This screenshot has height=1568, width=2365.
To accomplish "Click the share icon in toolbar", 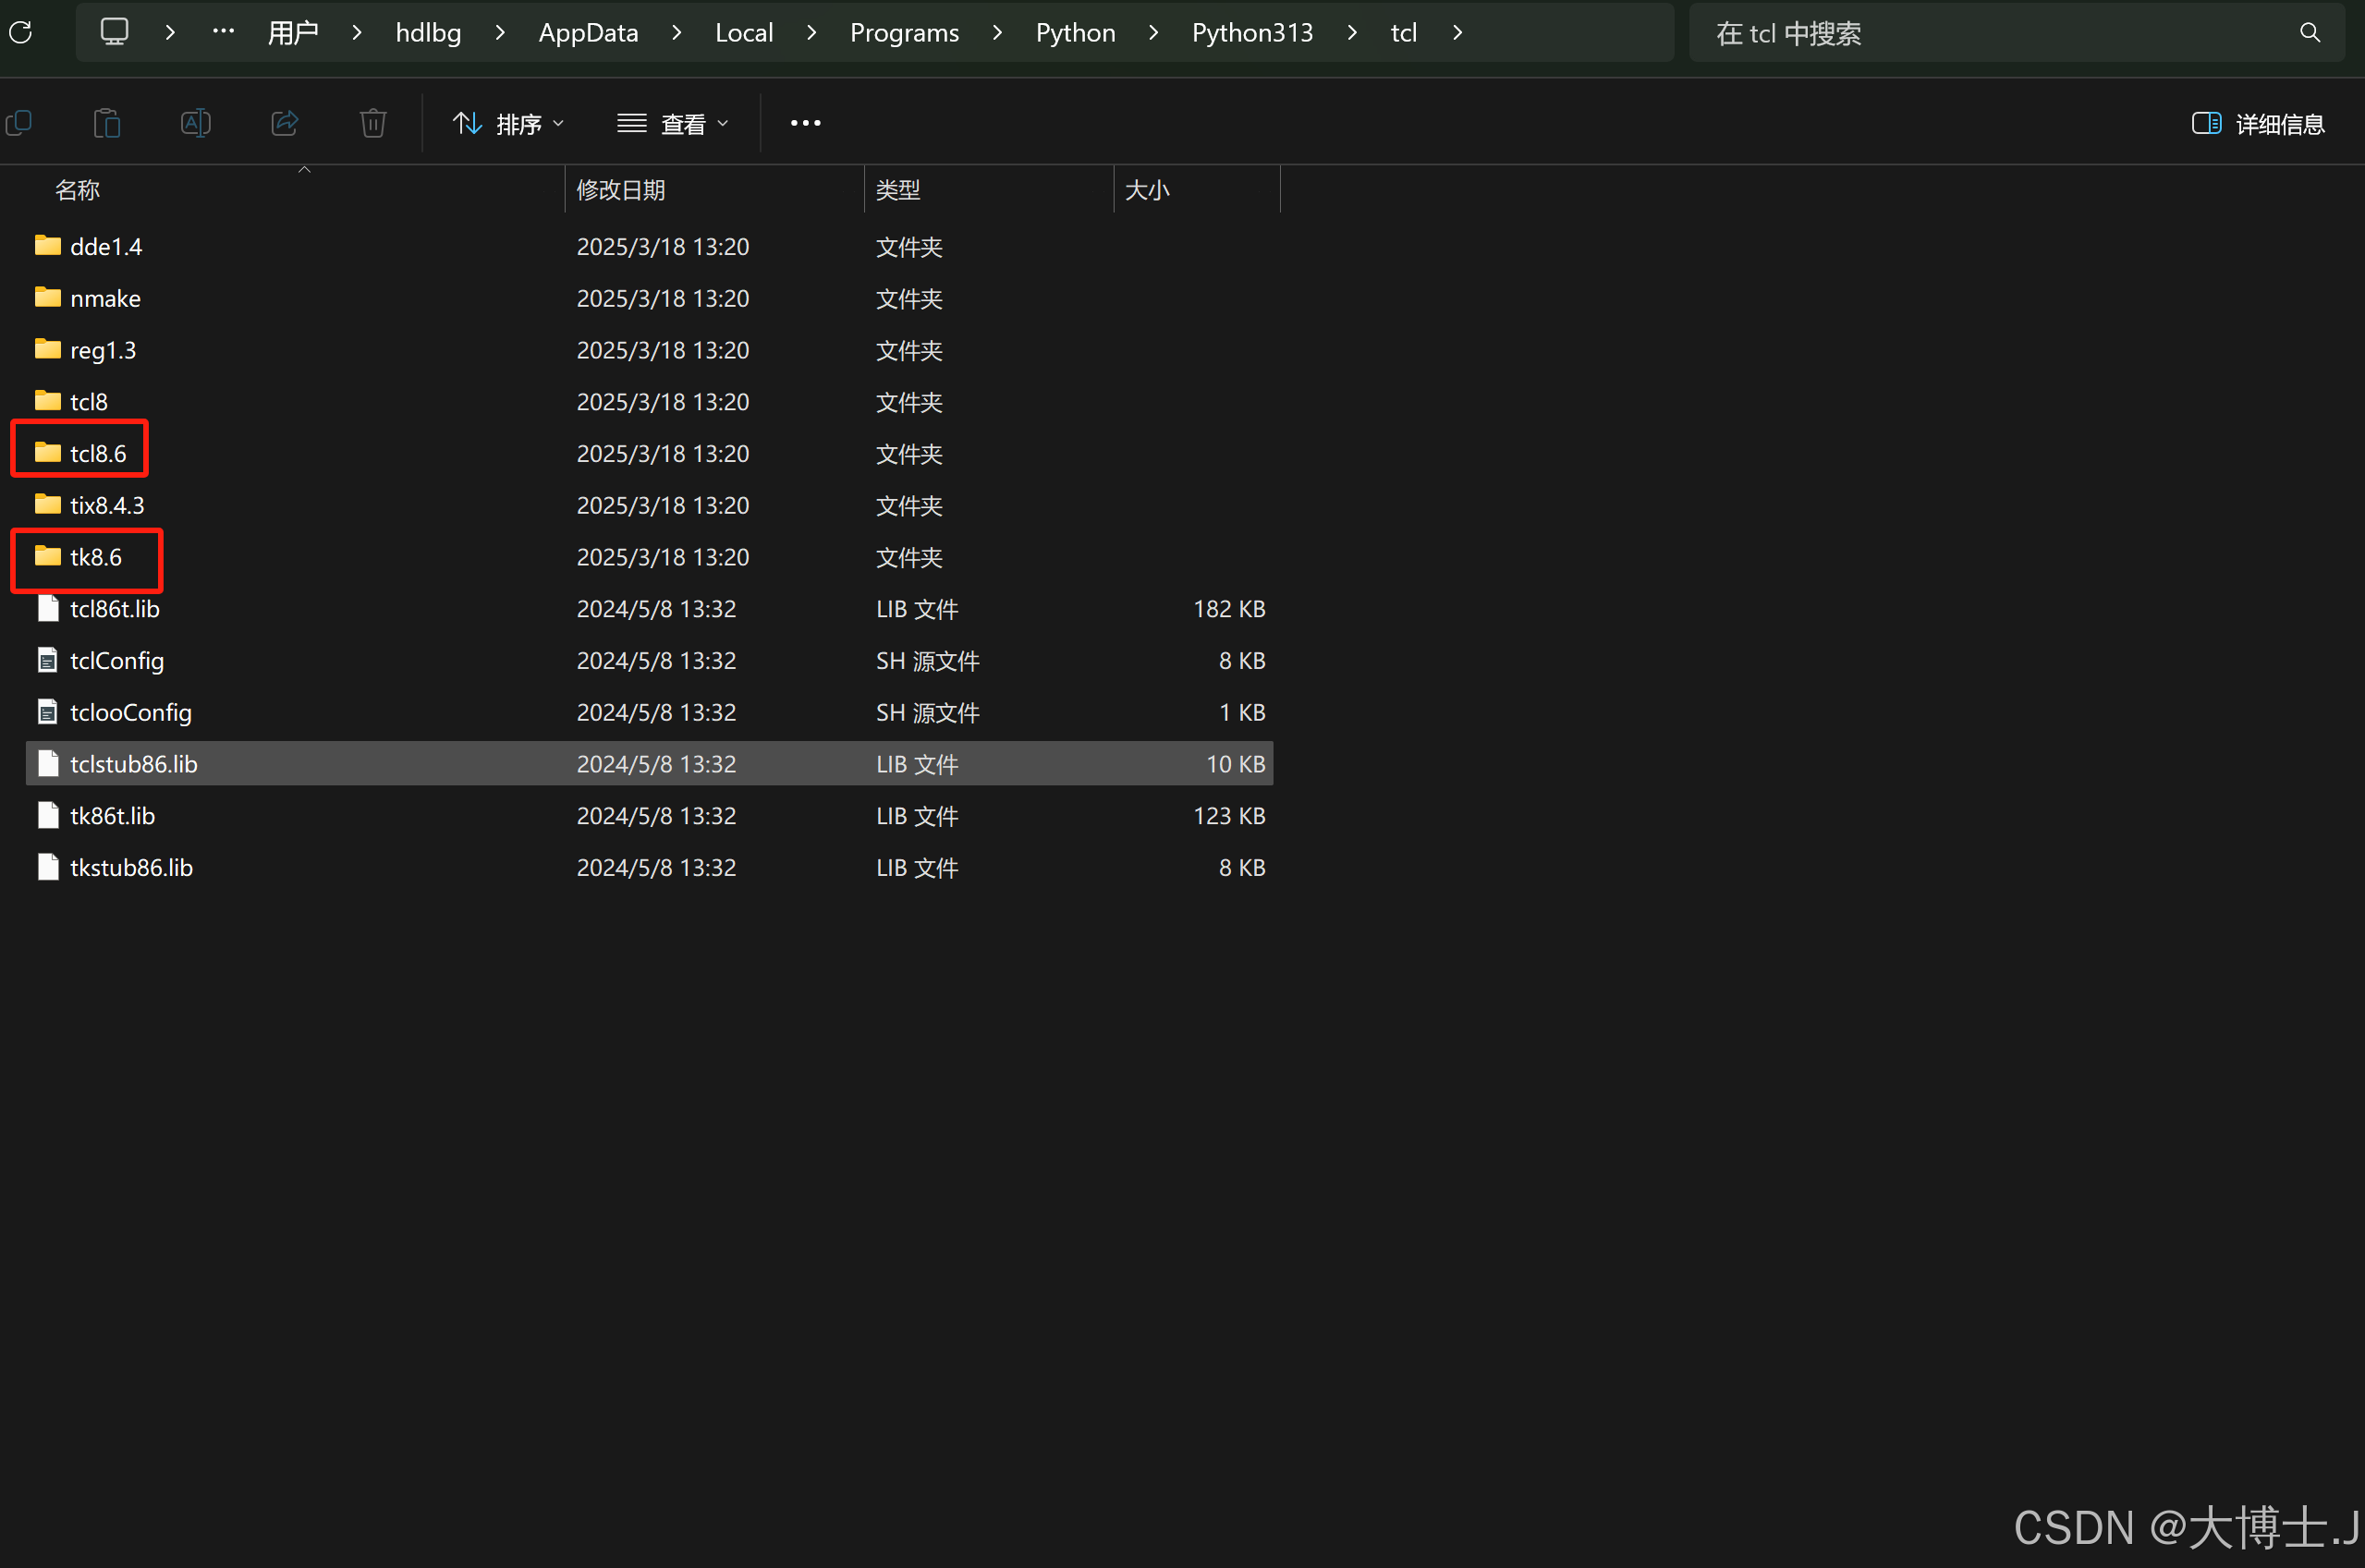I will pyautogui.click(x=285, y=123).
